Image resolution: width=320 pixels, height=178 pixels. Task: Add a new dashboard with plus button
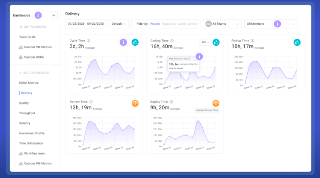click(54, 15)
